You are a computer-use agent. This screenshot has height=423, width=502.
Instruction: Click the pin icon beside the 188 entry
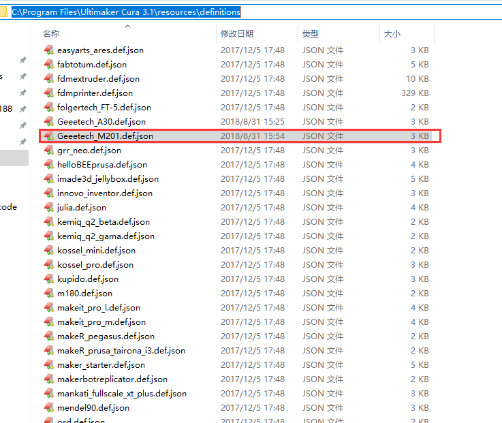[x=22, y=109]
